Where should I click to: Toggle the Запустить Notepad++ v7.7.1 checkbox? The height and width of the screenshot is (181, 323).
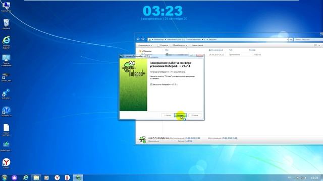[151, 84]
